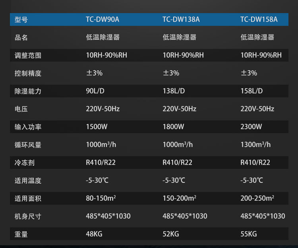Click the 1800W input power value
This screenshot has height=248, width=298.
(x=173, y=126)
